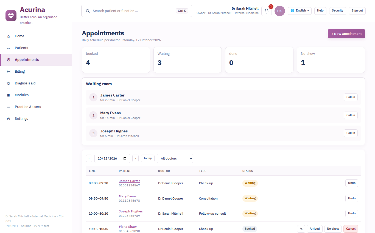Click the booked summary card

click(116, 60)
